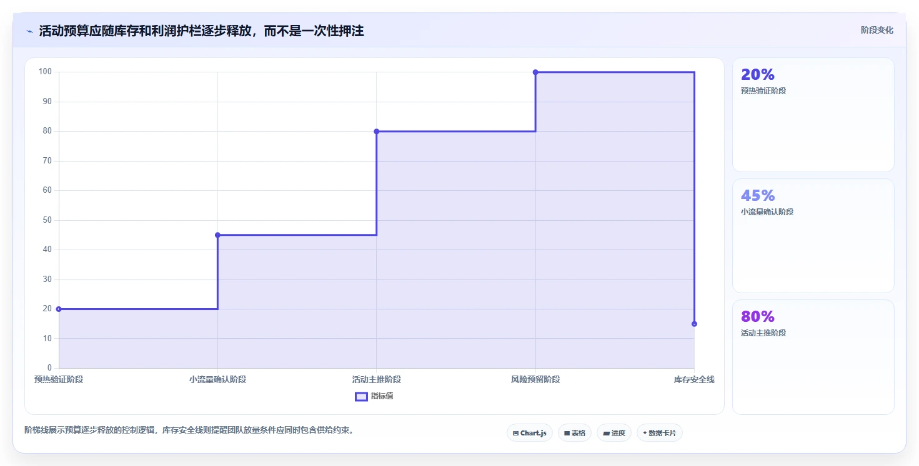Screen dimensions: 919x466
Task: Click the y-axis value 100
Action: pos(45,72)
